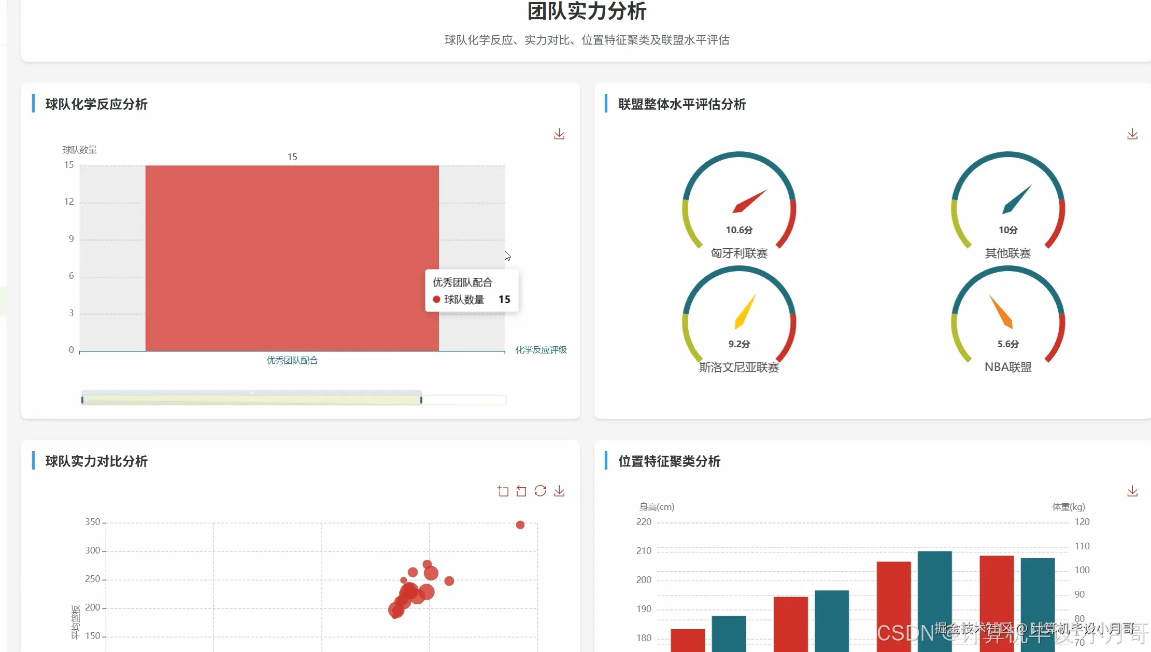Click the 体重(kg) axis label
The image size is (1151, 652).
[1069, 507]
